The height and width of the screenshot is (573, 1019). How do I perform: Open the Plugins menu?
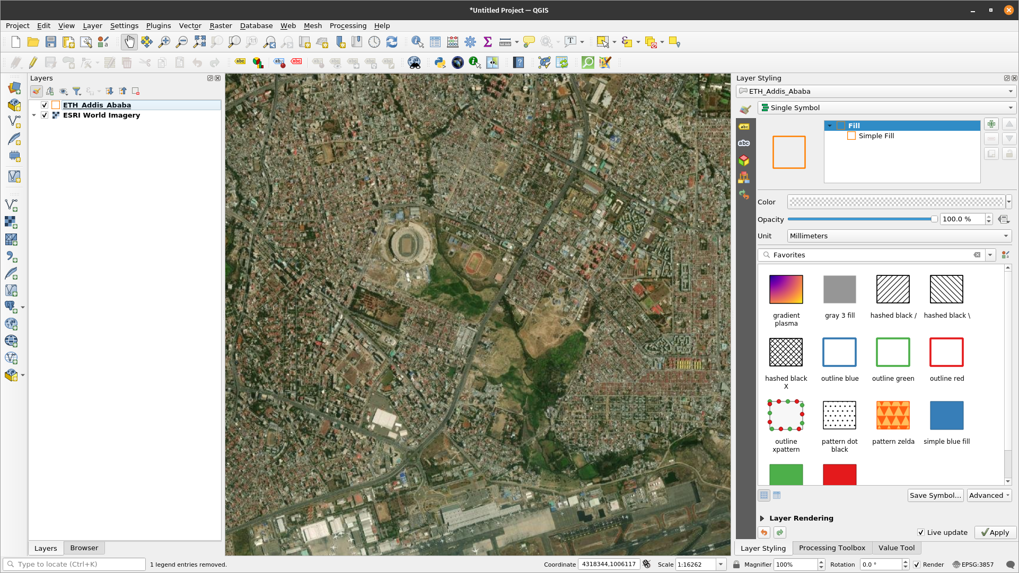tap(159, 25)
